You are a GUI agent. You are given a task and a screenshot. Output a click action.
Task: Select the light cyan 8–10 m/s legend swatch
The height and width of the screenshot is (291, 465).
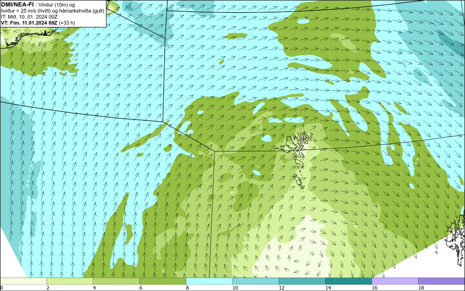(209, 281)
